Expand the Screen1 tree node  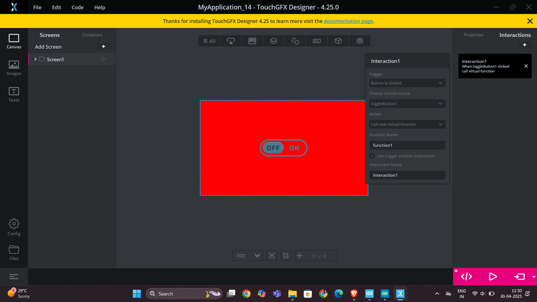point(35,59)
